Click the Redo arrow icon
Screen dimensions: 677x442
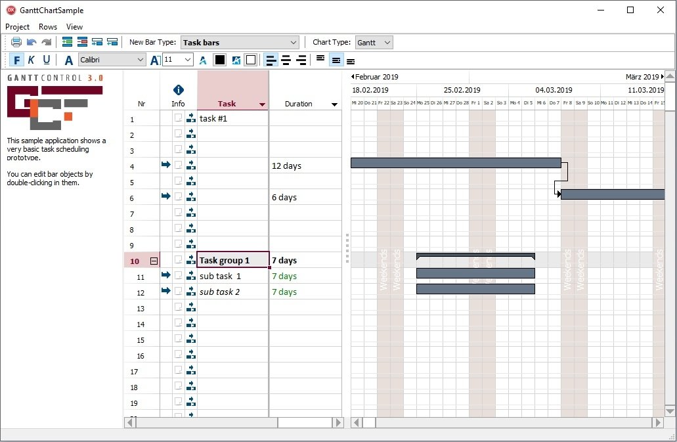point(46,42)
